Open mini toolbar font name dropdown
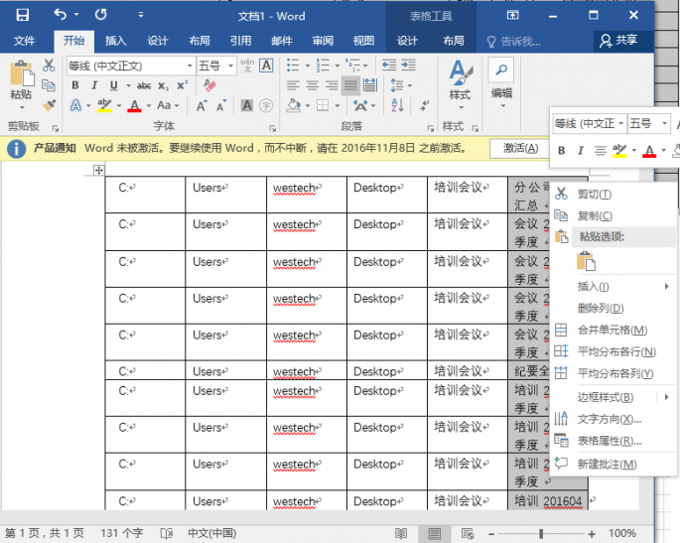 pos(621,124)
